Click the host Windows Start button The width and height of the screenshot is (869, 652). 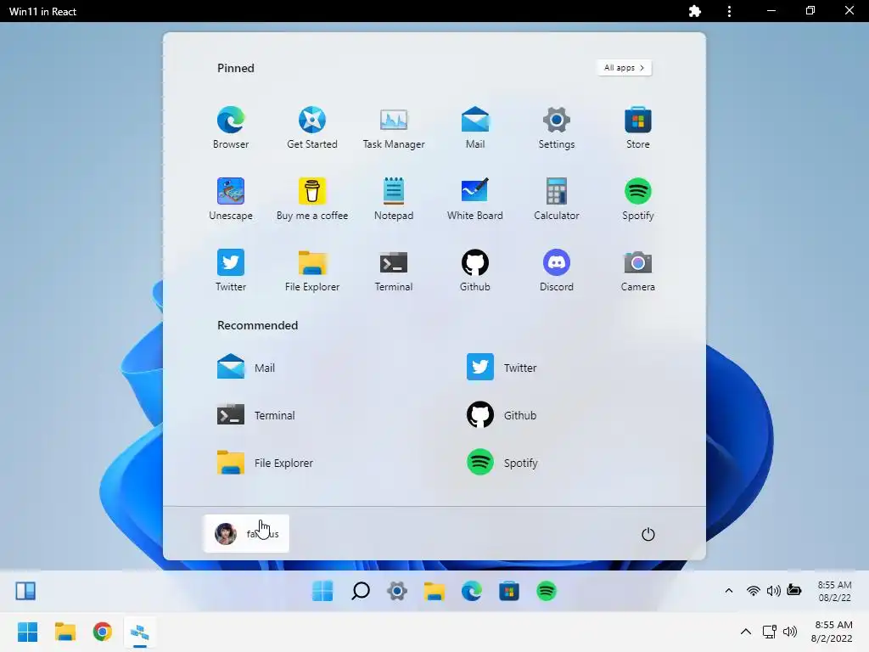pyautogui.click(x=27, y=632)
